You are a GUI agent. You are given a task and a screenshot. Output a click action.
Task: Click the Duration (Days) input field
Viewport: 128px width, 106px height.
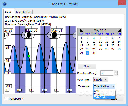pos(107,73)
